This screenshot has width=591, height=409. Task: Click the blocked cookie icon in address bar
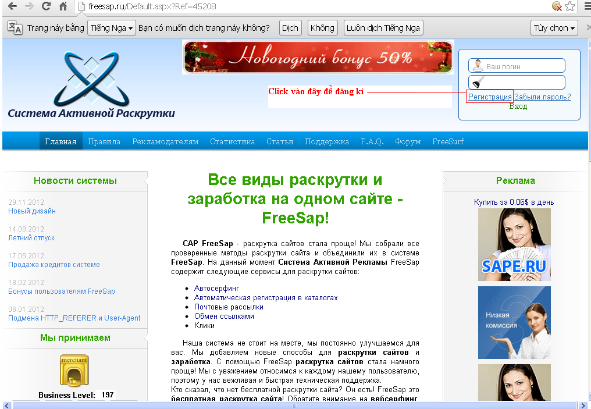(557, 6)
